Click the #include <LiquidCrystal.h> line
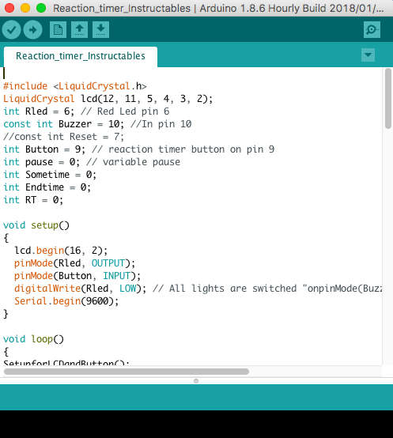393x438 pixels. point(75,86)
